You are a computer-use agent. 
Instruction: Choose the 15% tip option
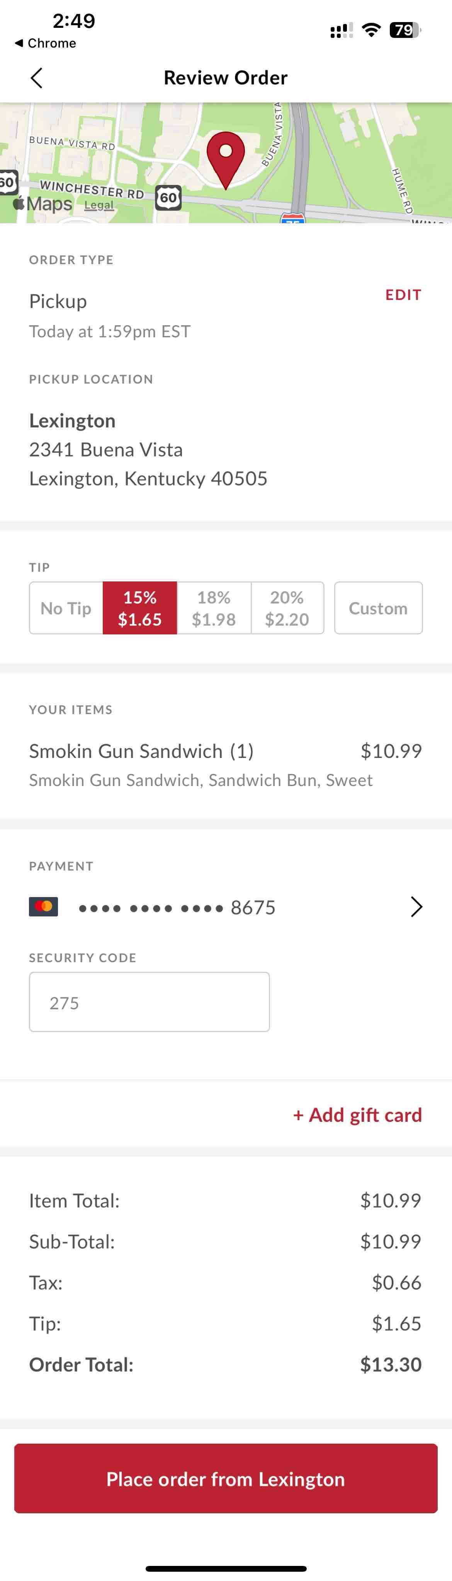click(140, 608)
